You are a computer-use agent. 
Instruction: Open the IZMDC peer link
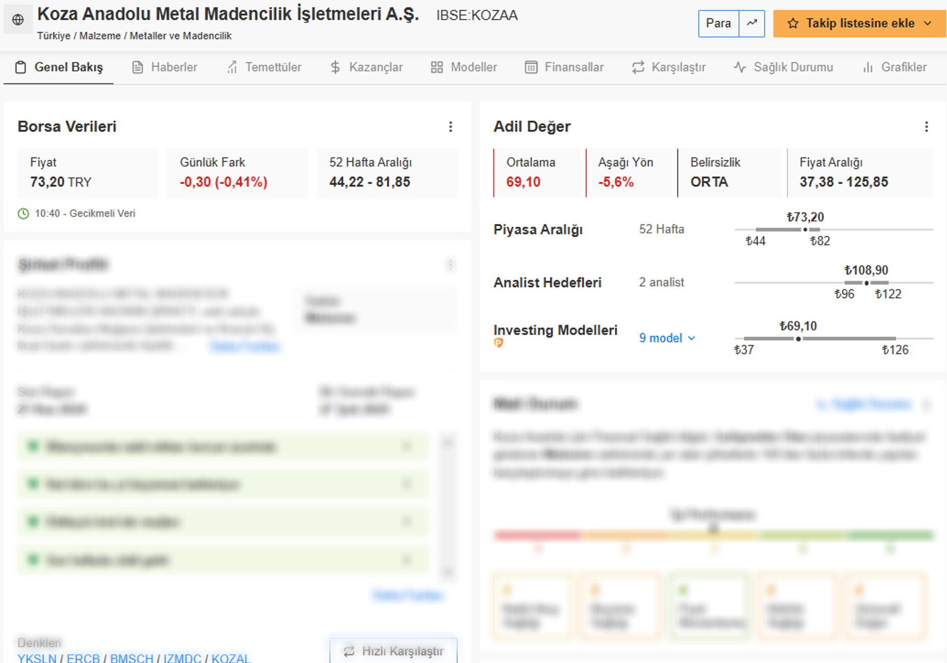pyautogui.click(x=182, y=658)
